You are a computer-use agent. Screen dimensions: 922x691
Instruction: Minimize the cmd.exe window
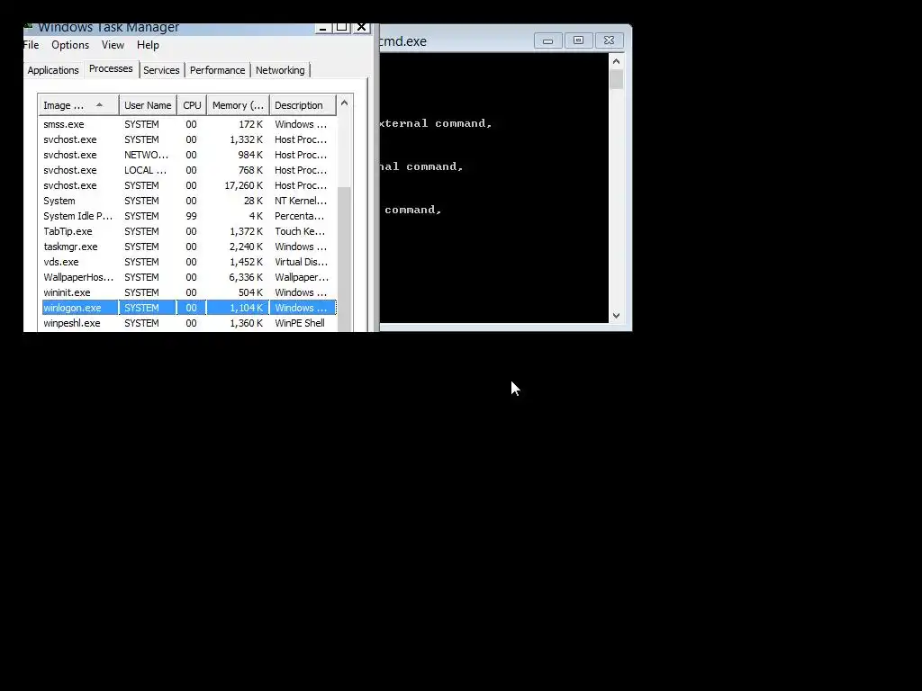(548, 40)
